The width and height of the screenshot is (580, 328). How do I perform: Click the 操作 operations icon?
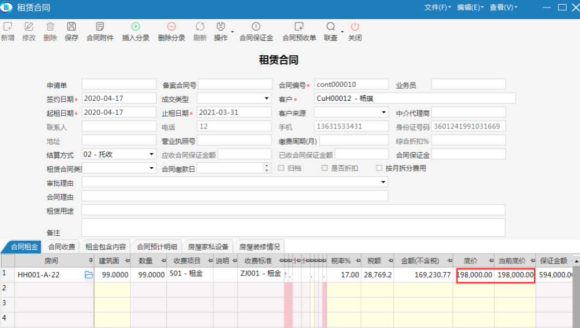coord(221,27)
